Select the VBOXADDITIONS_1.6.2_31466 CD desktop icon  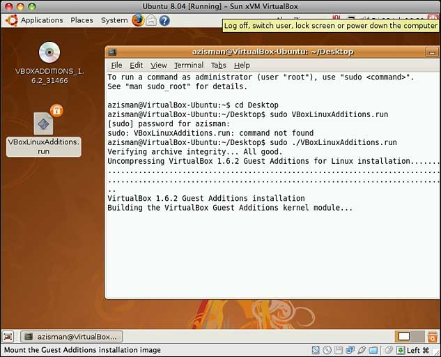(49, 52)
